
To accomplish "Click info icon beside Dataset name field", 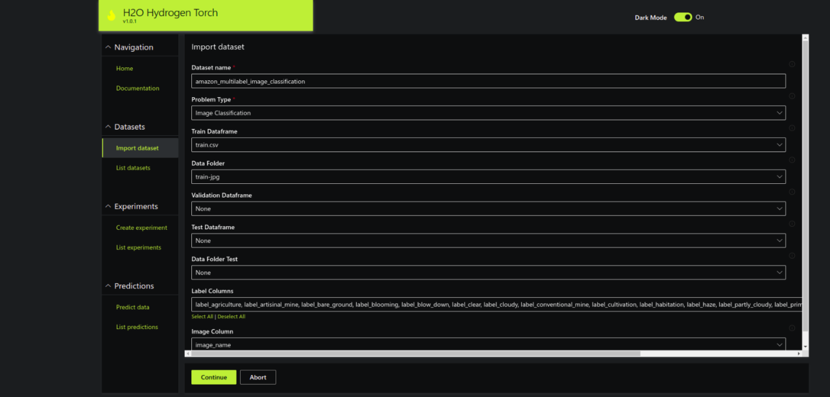I will click(792, 64).
